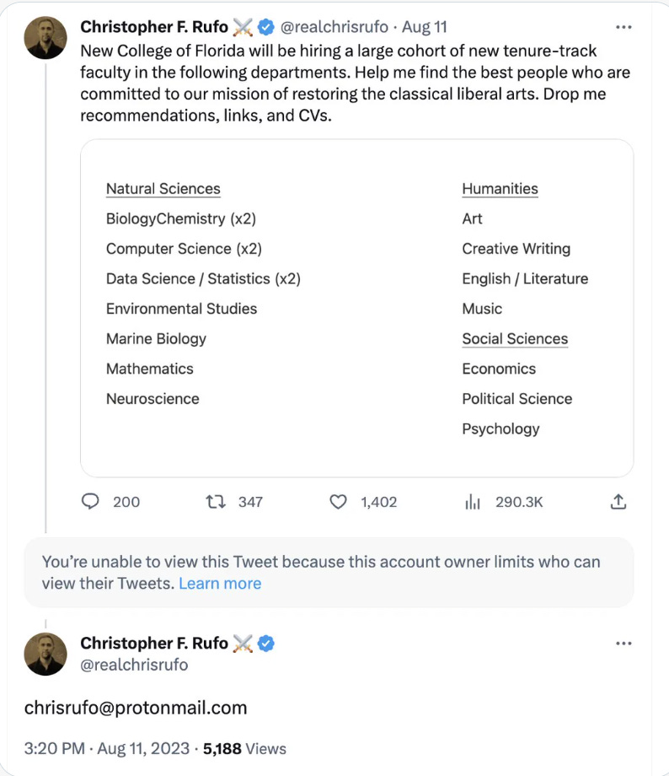
Task: Click the reply comment icon
Action: click(91, 502)
